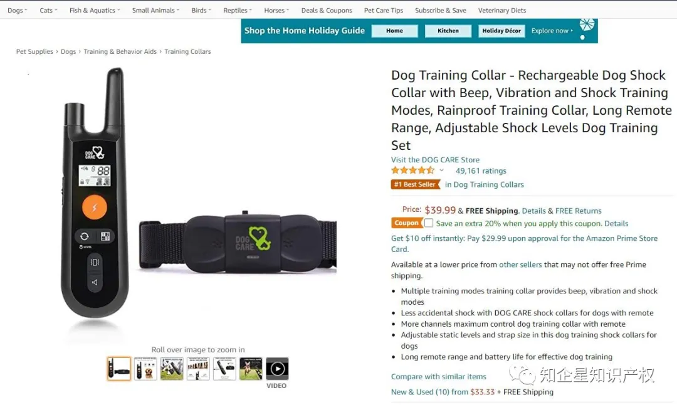Image resolution: width=677 pixels, height=405 pixels.
Task: Click the #1 Best Seller badge
Action: point(415,184)
